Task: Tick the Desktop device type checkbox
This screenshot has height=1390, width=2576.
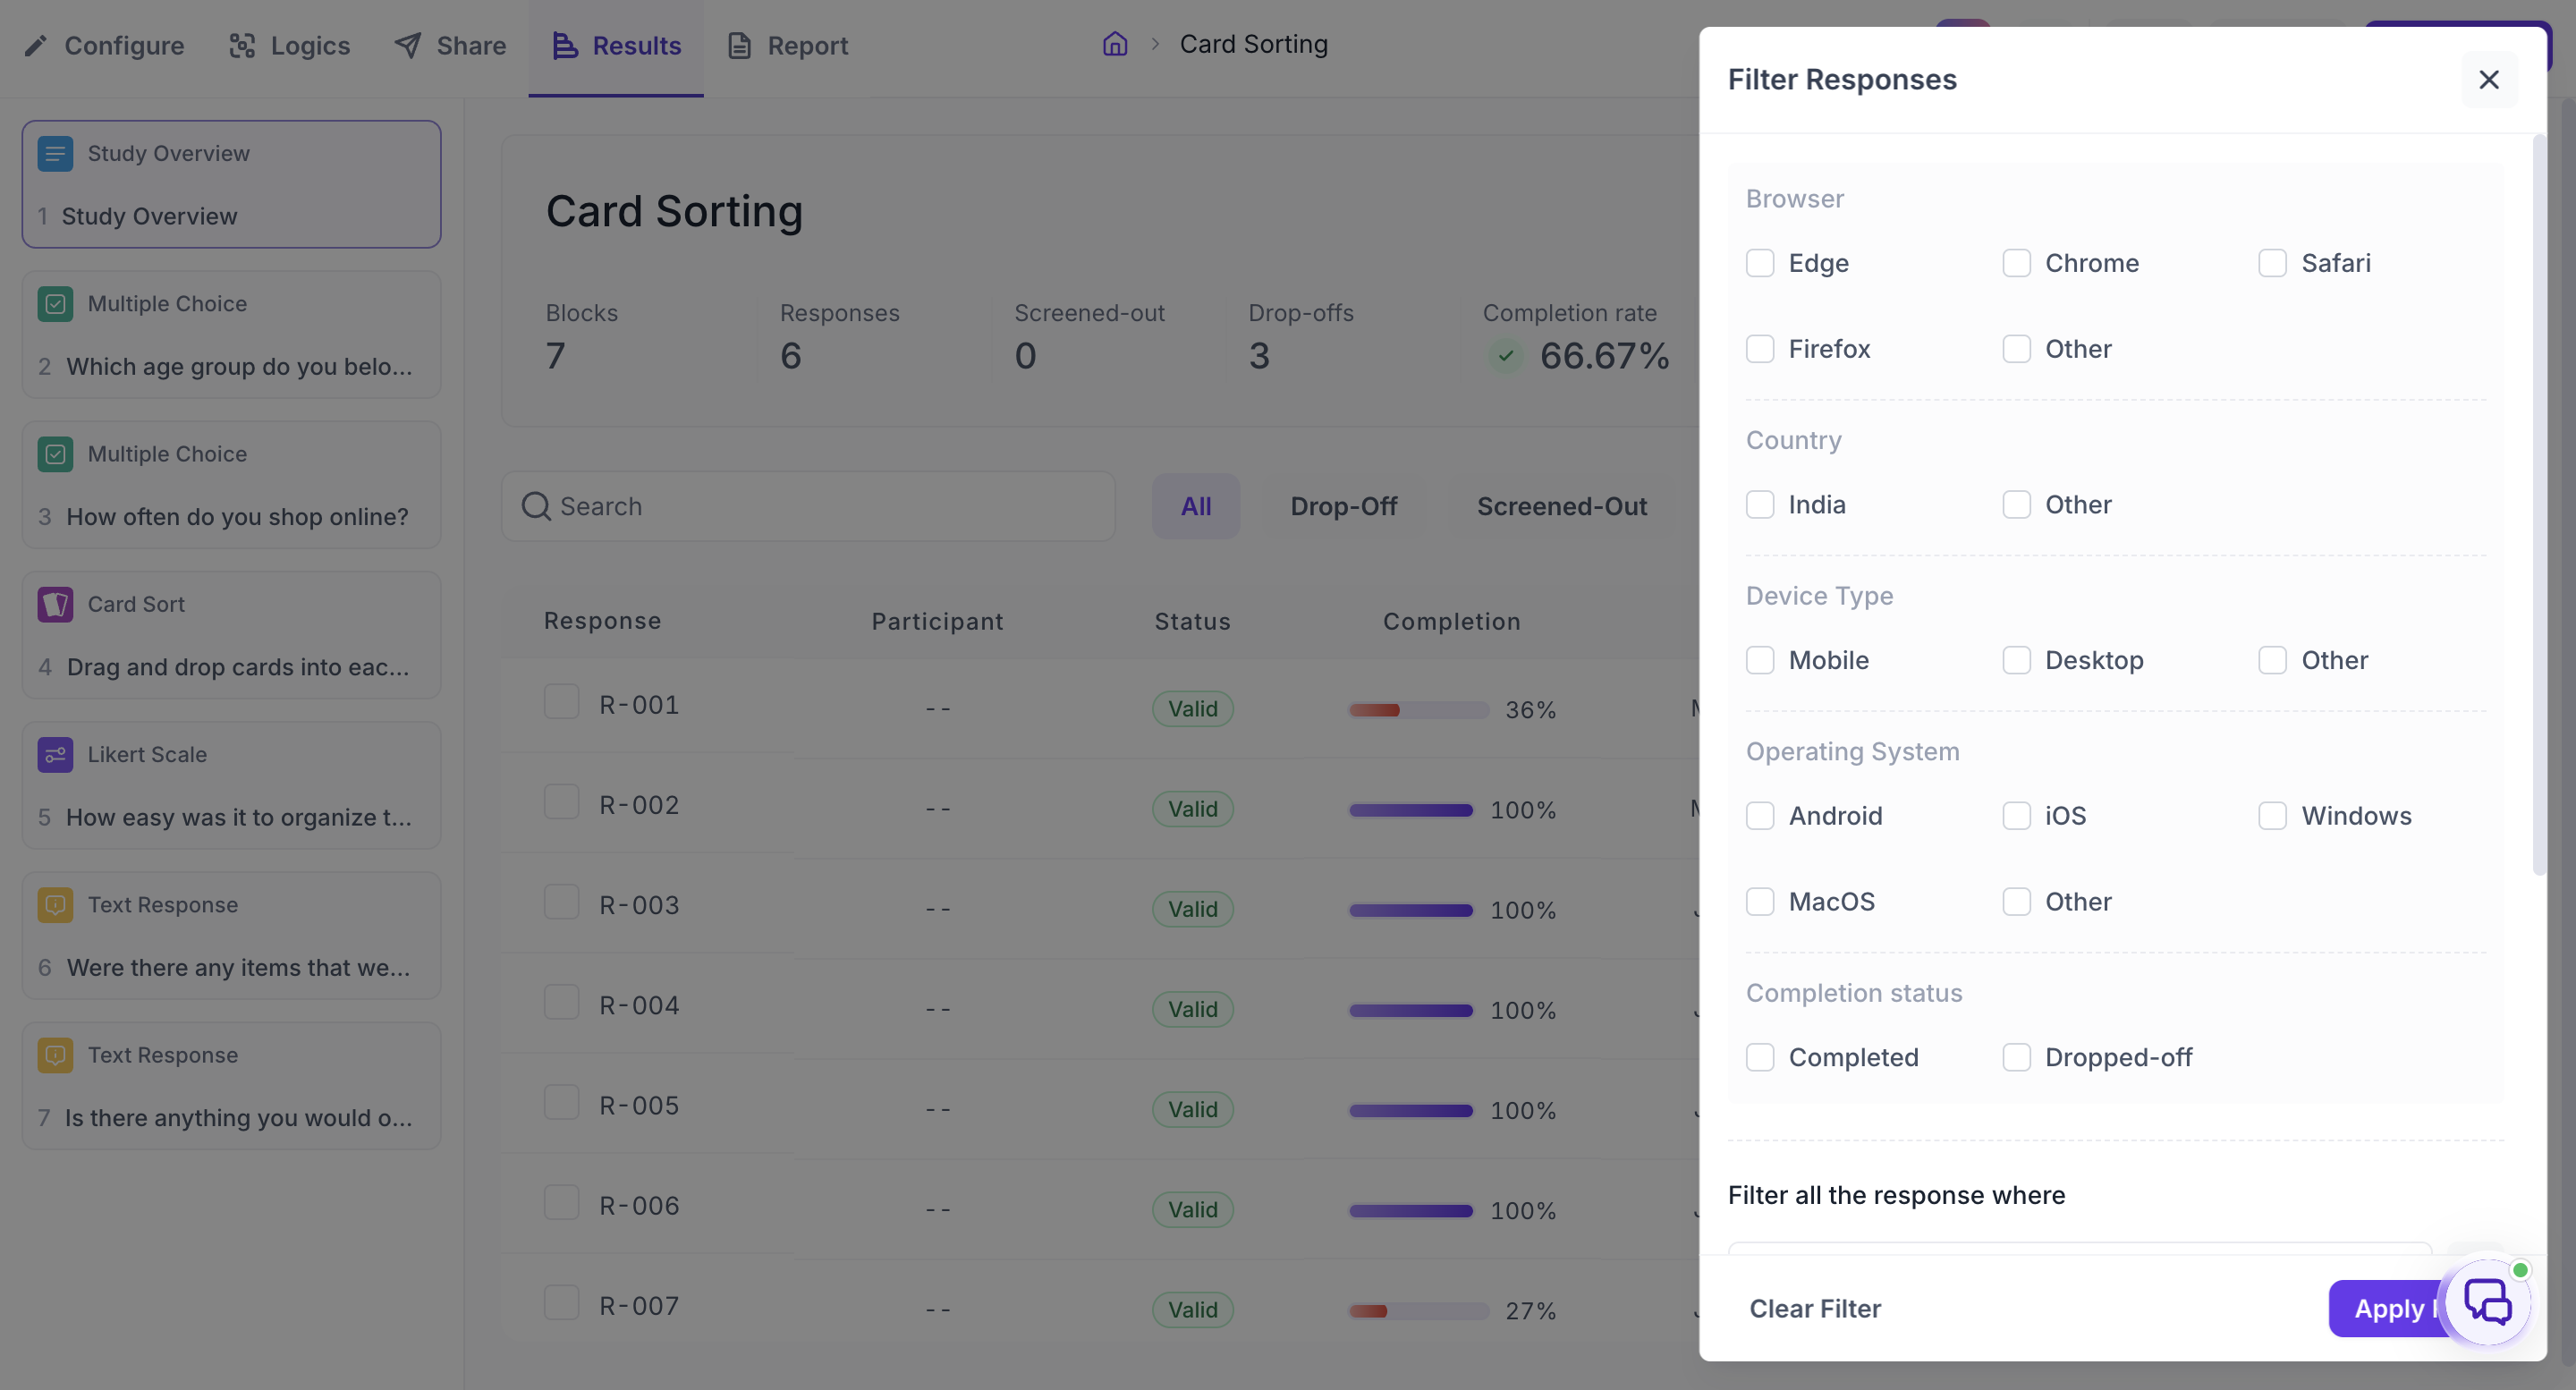Action: tap(2016, 660)
